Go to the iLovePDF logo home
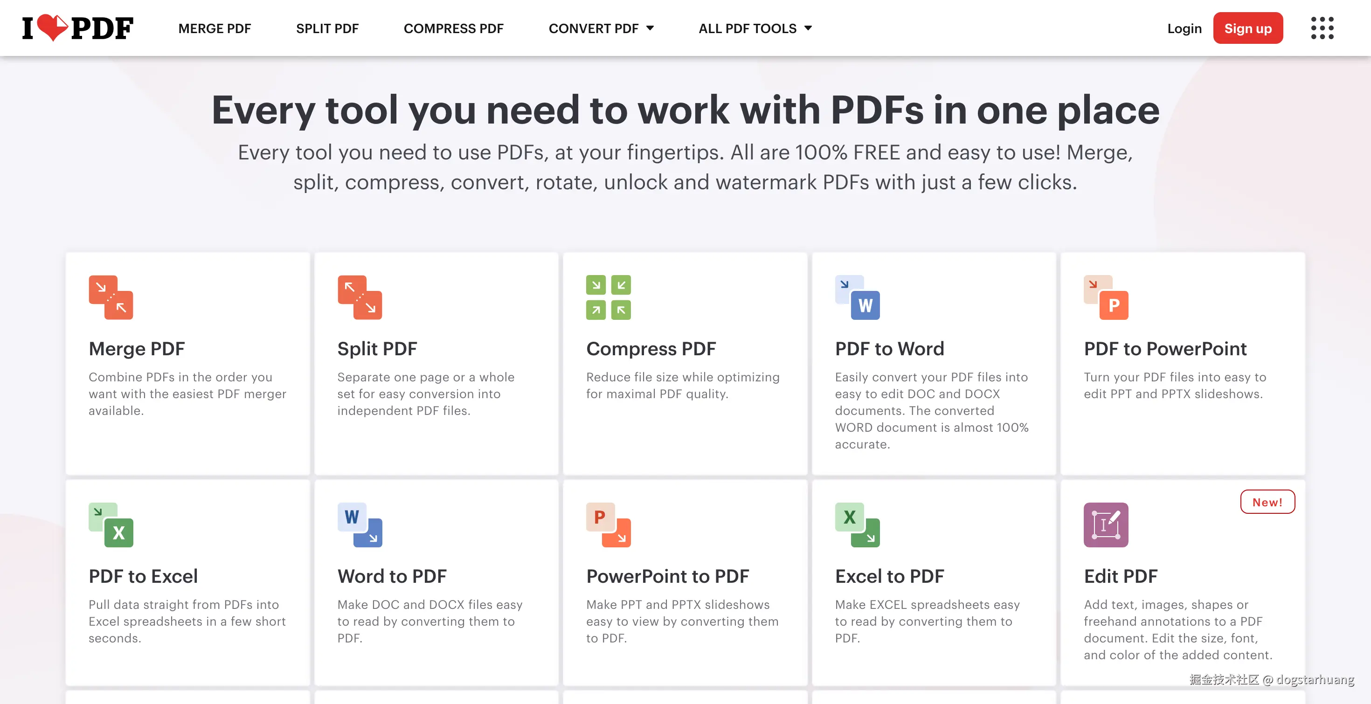Image resolution: width=1371 pixels, height=704 pixels. (78, 28)
